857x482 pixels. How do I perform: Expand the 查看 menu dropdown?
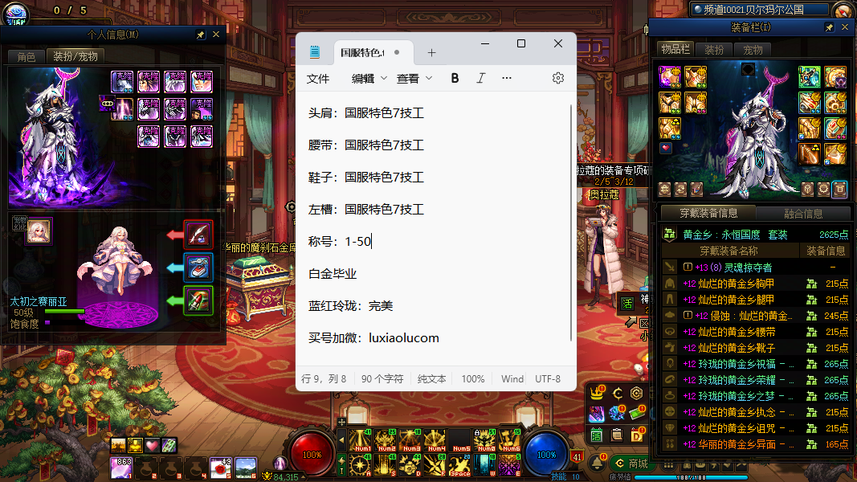[414, 78]
